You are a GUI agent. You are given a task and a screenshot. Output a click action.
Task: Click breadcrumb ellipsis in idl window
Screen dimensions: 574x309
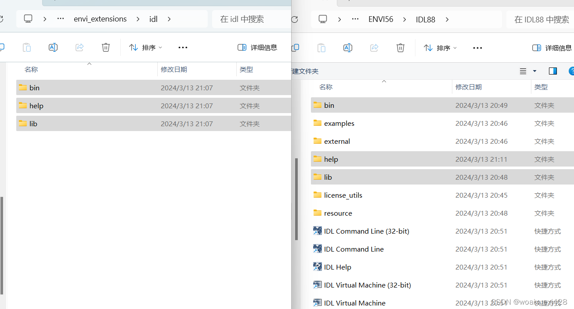coord(61,19)
